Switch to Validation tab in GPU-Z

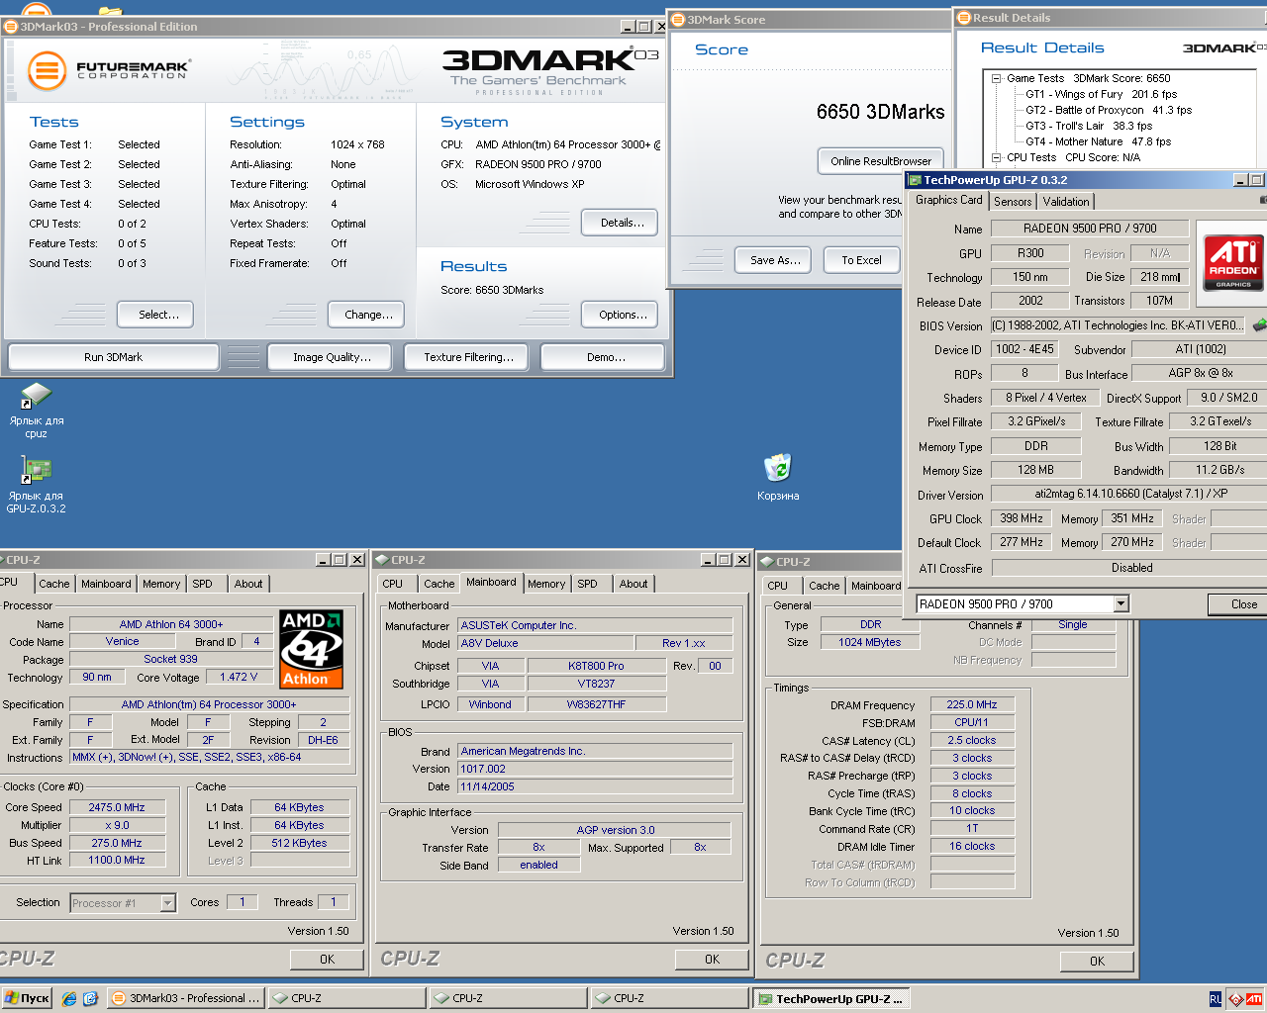1066,201
